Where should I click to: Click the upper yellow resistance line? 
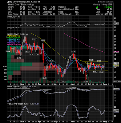pos(96,62)
